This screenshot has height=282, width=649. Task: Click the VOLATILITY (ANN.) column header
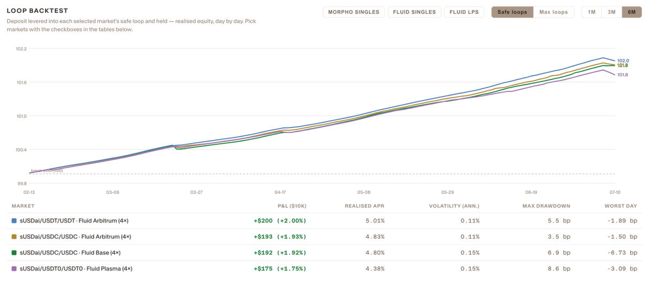[454, 206]
